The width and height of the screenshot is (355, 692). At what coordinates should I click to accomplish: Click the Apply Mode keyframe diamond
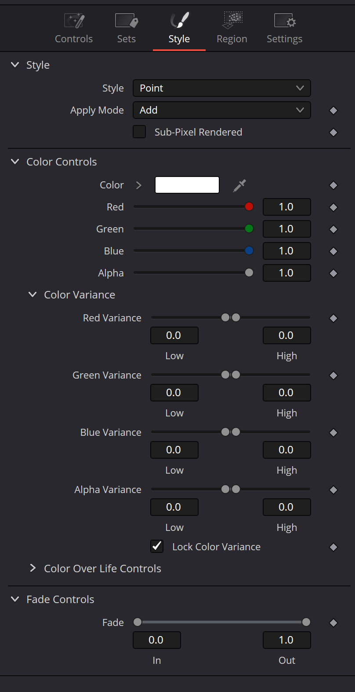point(333,110)
